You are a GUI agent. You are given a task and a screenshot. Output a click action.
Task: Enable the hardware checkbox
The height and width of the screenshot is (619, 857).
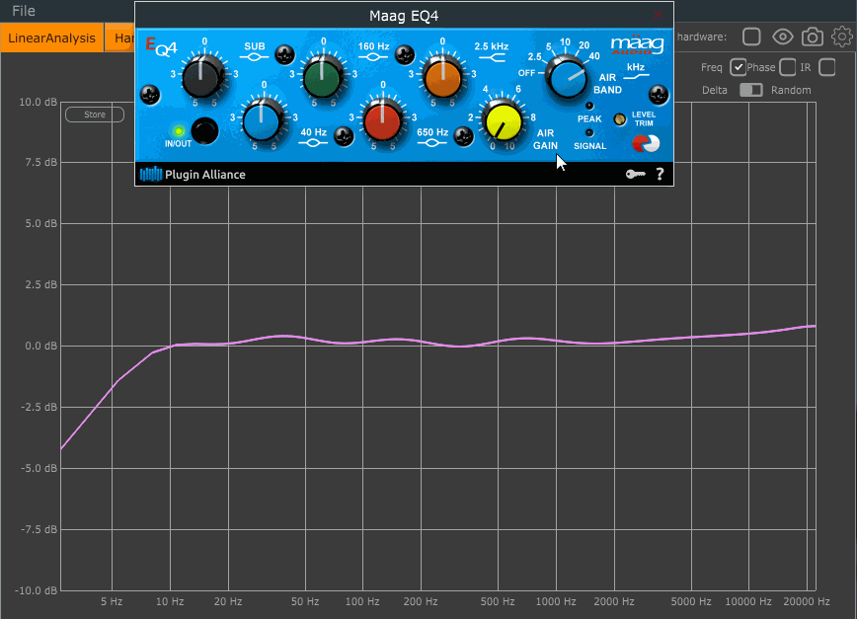point(751,37)
